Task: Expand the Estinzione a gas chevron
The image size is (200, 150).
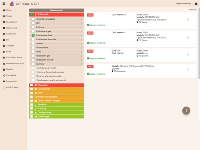Action: pyautogui.click(x=82, y=32)
